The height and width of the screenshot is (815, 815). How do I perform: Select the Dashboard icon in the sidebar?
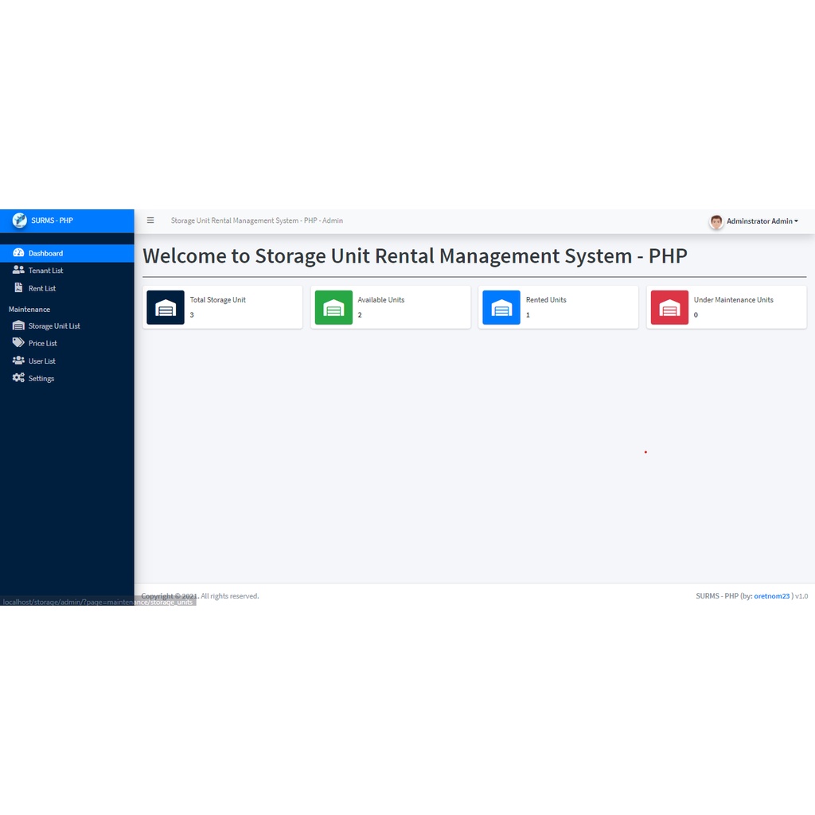coord(18,252)
